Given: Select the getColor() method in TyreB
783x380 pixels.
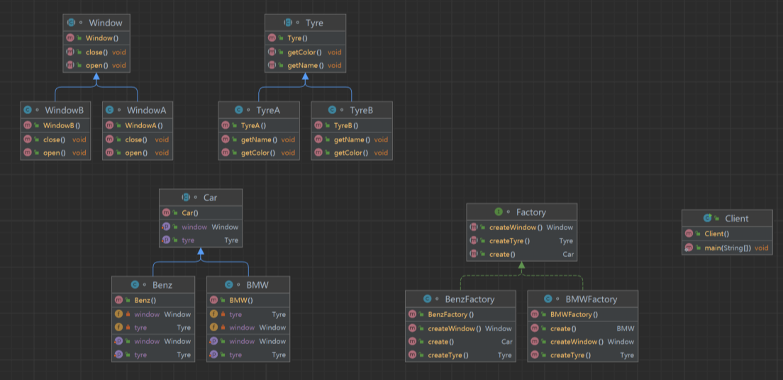Looking at the screenshot, I should click(351, 153).
